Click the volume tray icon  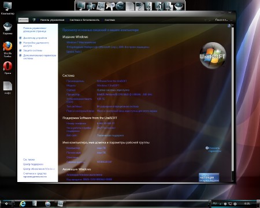pos(235,203)
